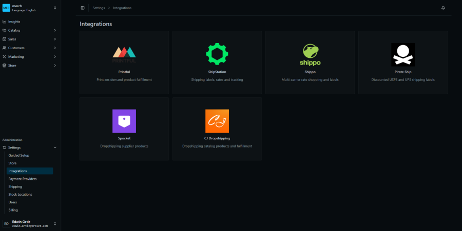Click the Catalog tag icon
This screenshot has width=462, height=231.
pyautogui.click(x=4, y=30)
